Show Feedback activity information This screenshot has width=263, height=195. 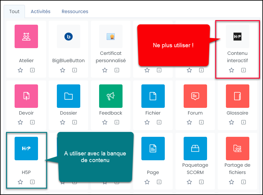117,122
